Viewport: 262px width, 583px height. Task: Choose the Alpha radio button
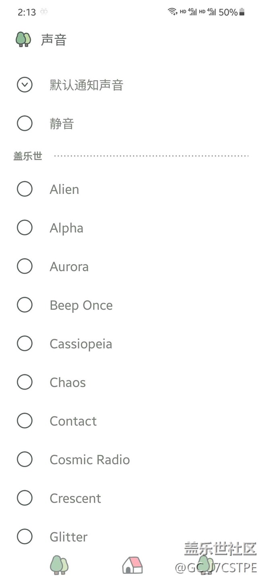tap(25, 228)
